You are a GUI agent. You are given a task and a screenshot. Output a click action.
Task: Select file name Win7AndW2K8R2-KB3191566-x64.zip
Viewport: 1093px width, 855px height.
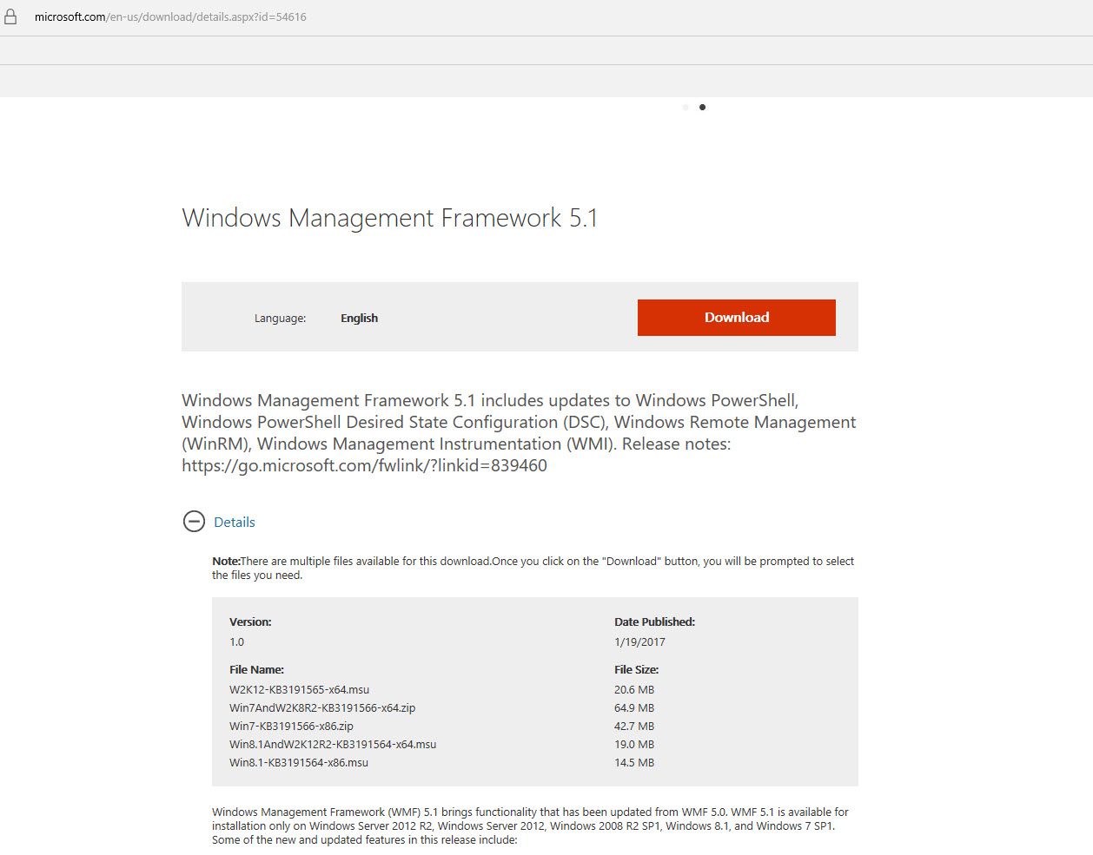(x=322, y=708)
